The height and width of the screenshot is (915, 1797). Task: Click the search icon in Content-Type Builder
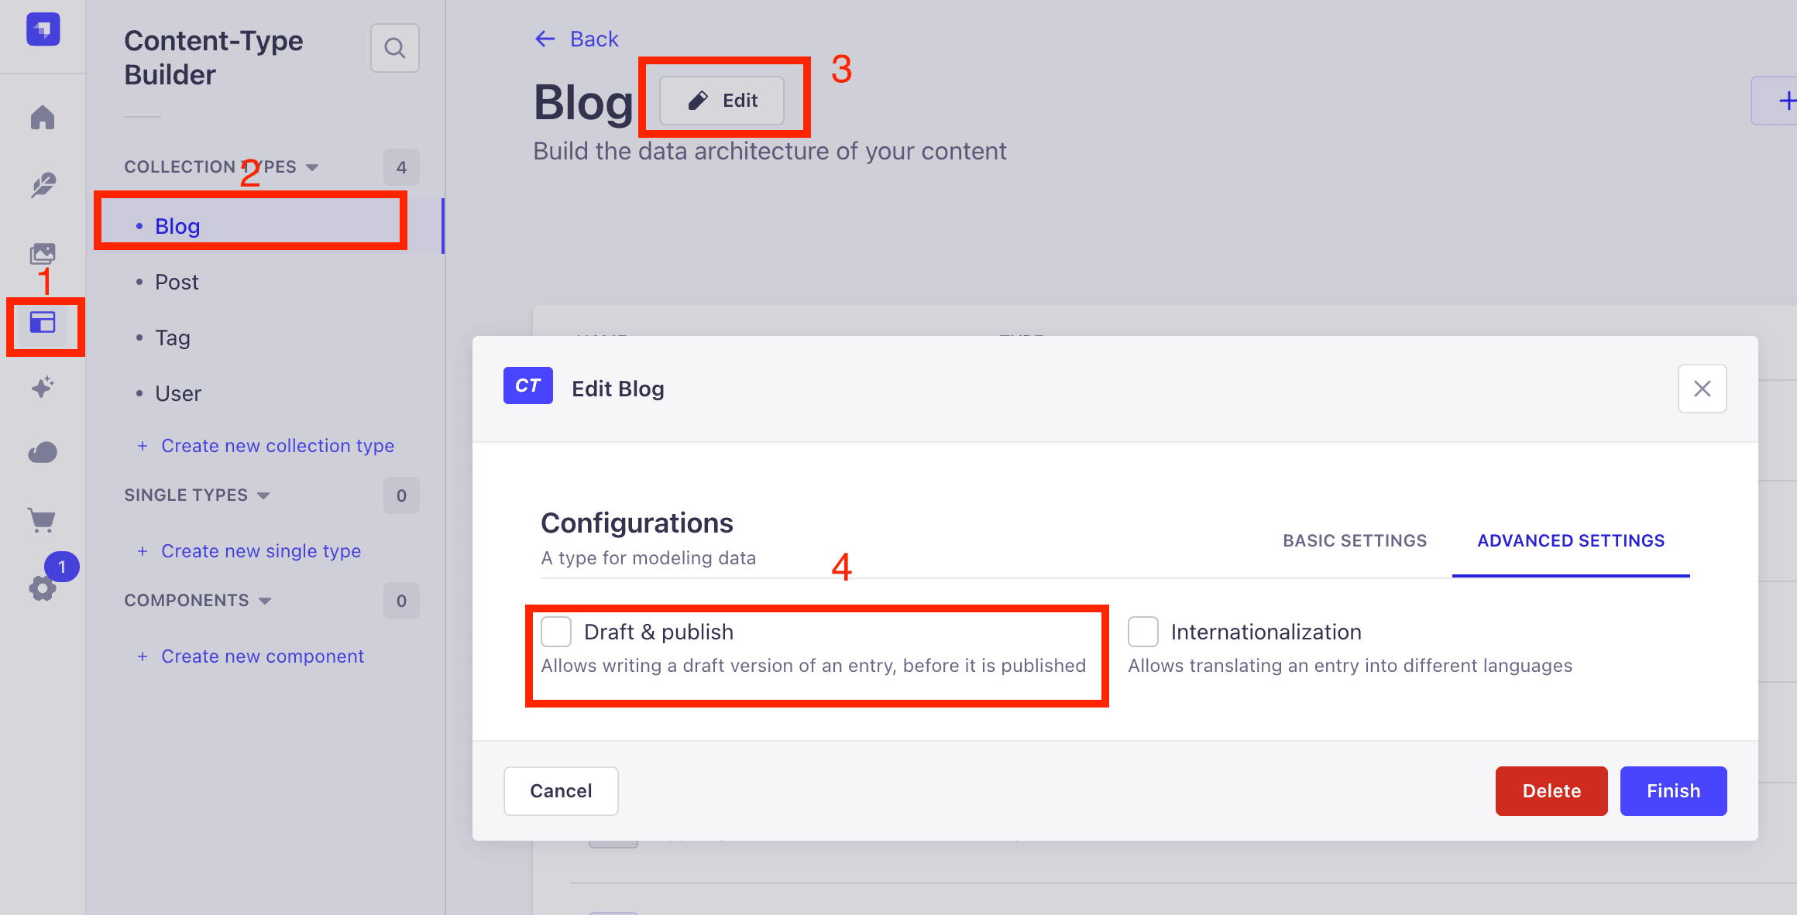point(395,48)
